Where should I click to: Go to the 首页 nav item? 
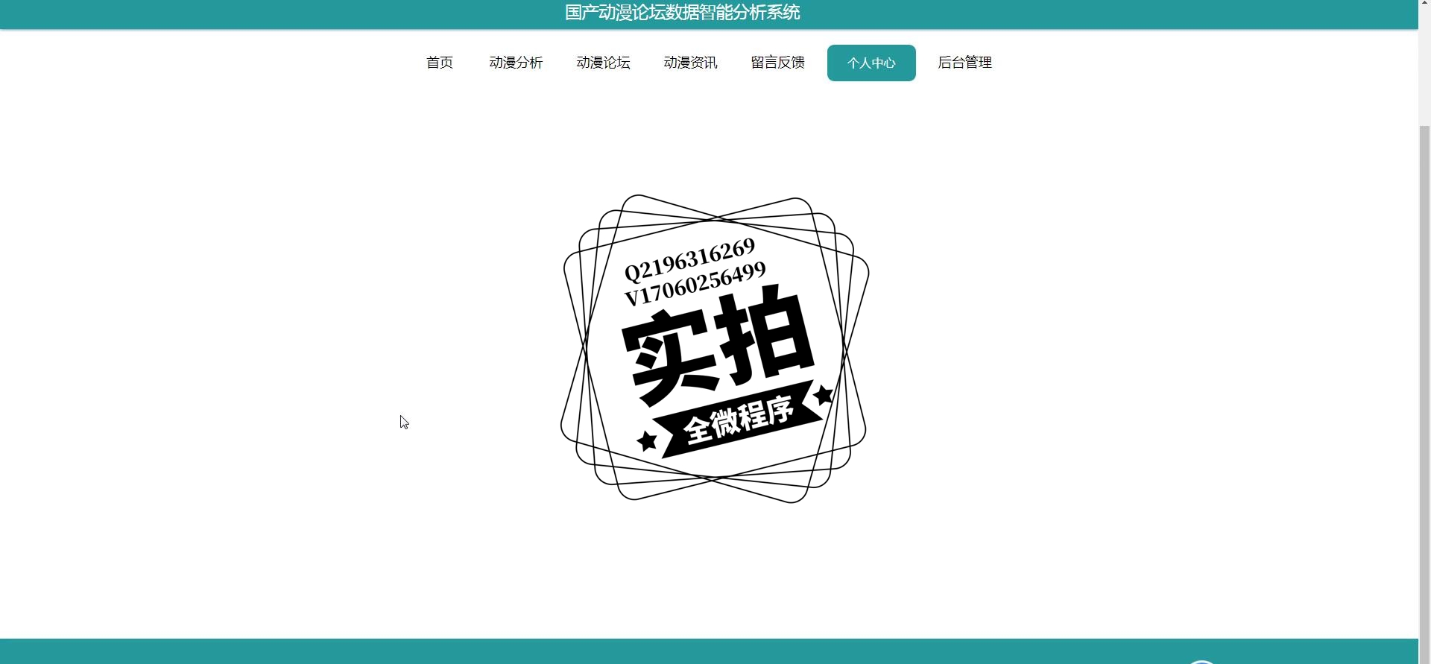[439, 63]
